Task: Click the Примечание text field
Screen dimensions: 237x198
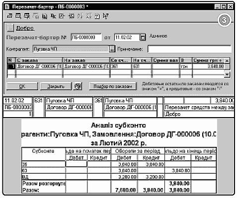Action: [189, 49]
